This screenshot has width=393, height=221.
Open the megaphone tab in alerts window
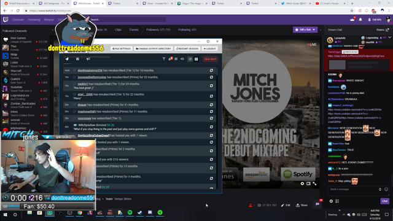[x=88, y=59]
